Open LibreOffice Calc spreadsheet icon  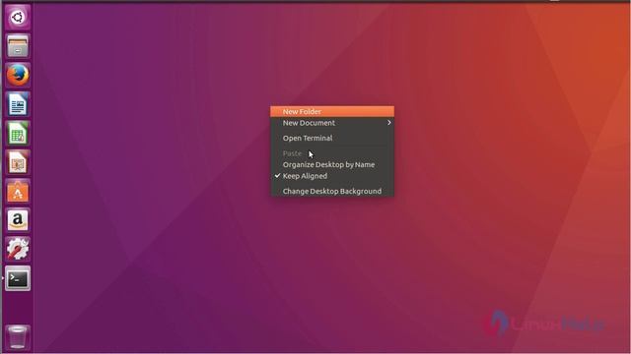[18, 134]
